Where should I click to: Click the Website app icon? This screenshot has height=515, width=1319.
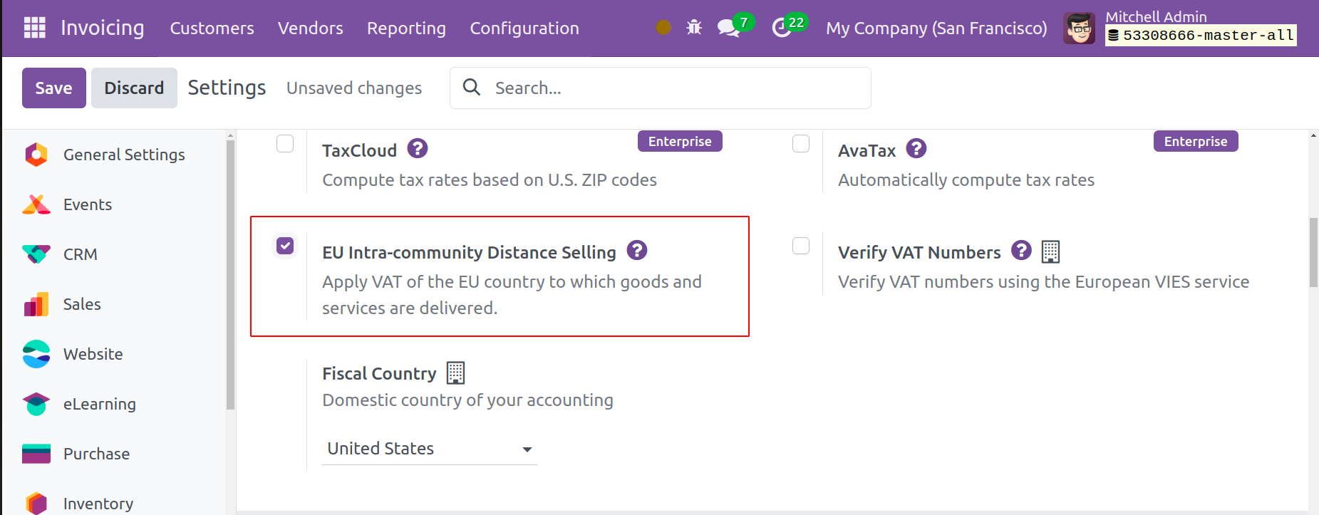coord(36,354)
